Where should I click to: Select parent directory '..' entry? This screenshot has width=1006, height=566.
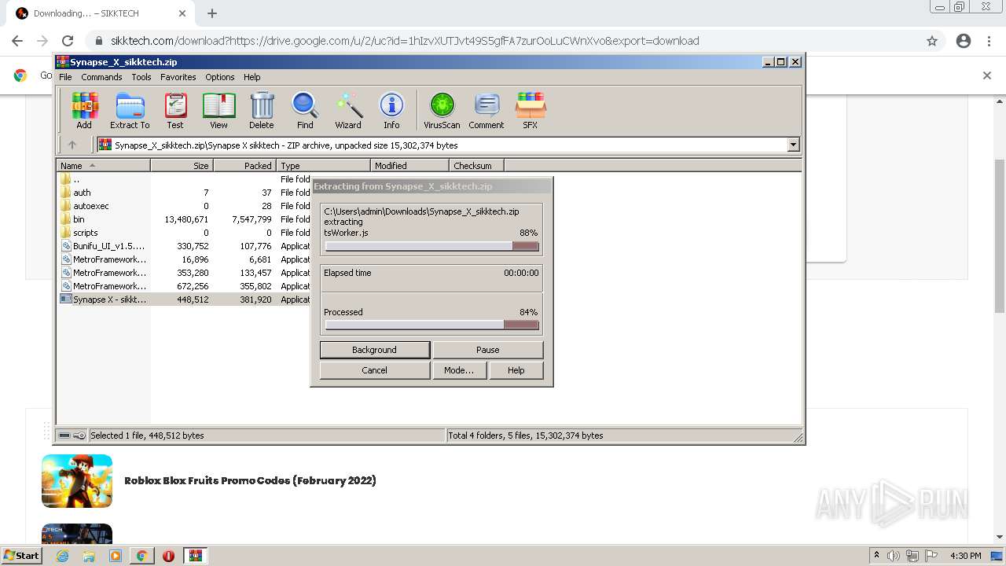click(x=75, y=179)
